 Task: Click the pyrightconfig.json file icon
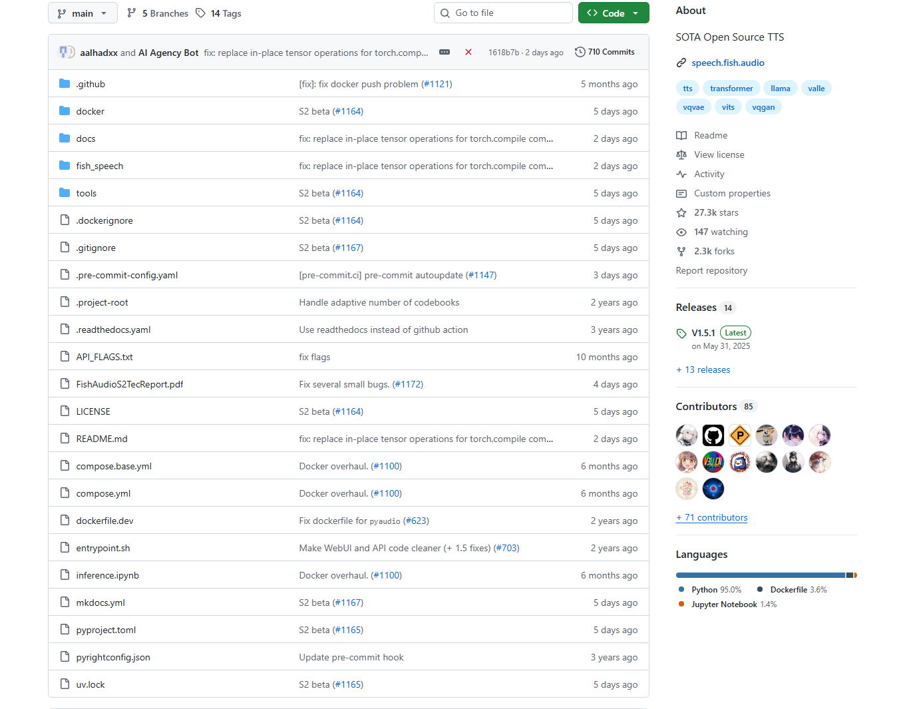point(65,657)
